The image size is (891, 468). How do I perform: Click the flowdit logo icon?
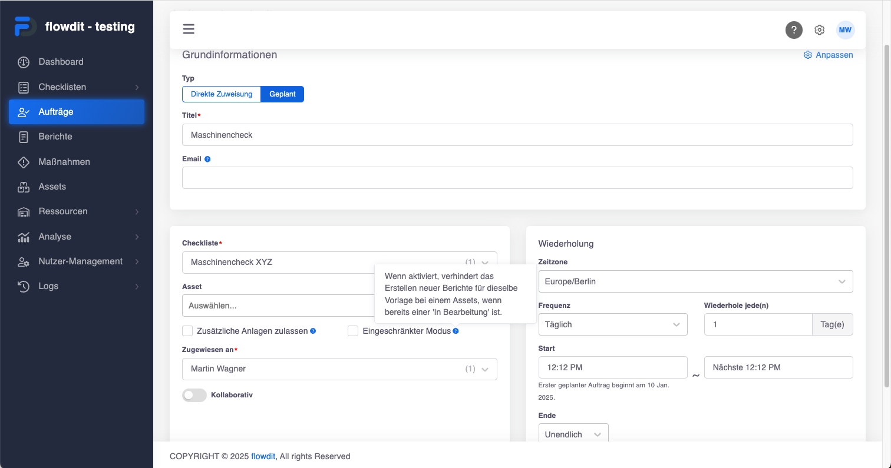[25, 26]
